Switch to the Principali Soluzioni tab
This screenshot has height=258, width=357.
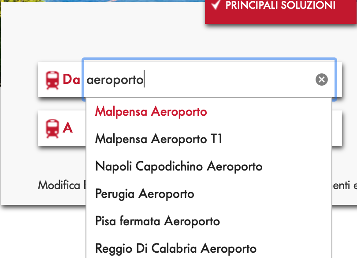coord(280,6)
